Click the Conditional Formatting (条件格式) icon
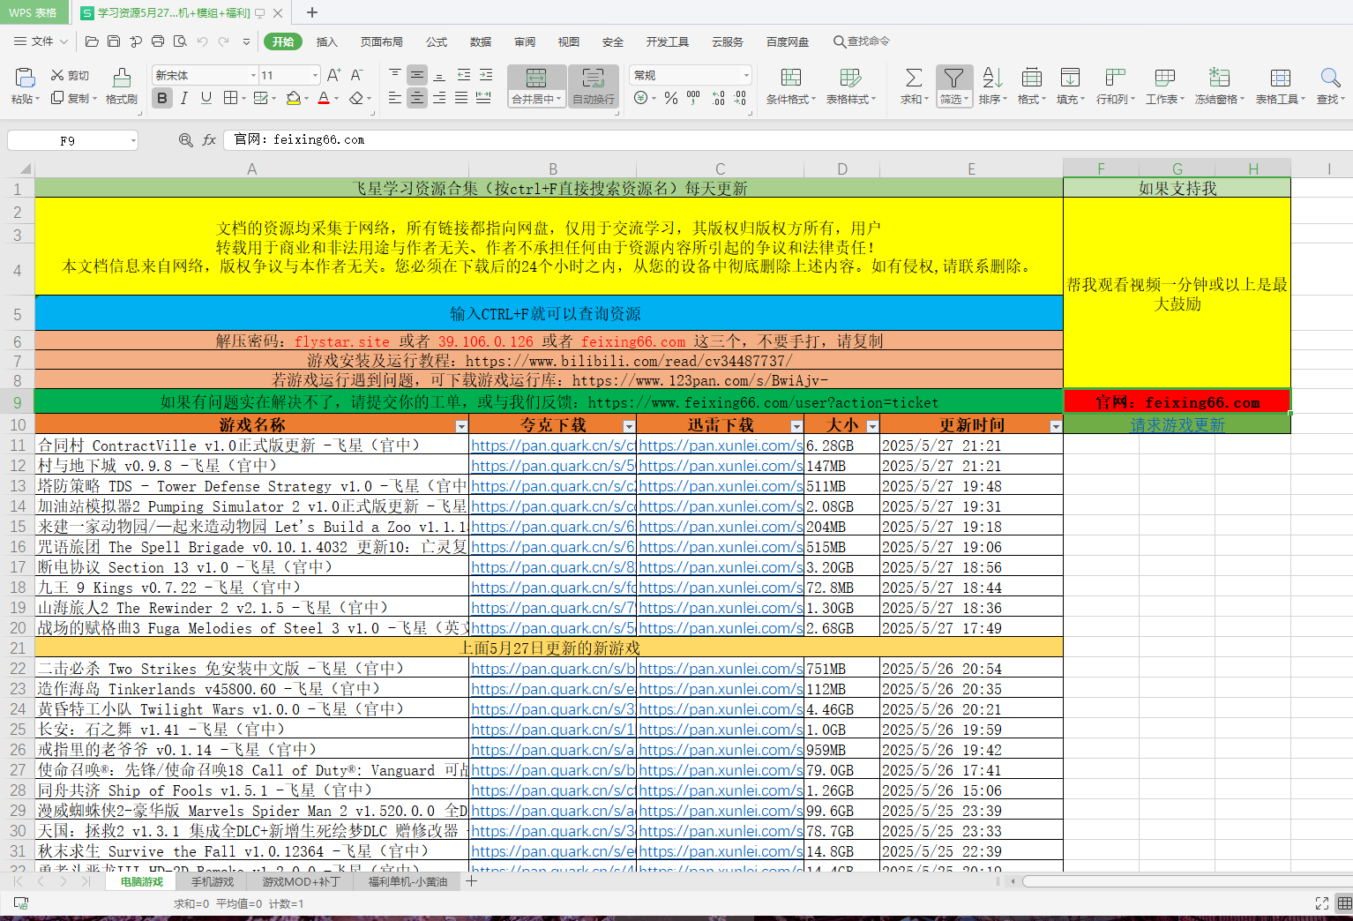 (791, 78)
